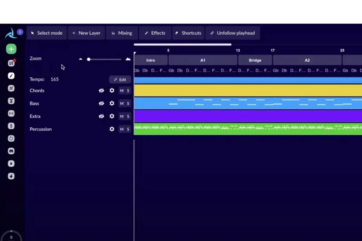The height and width of the screenshot is (241, 362).
Task: Hide the Chords layer with eye icon
Action: tap(101, 90)
